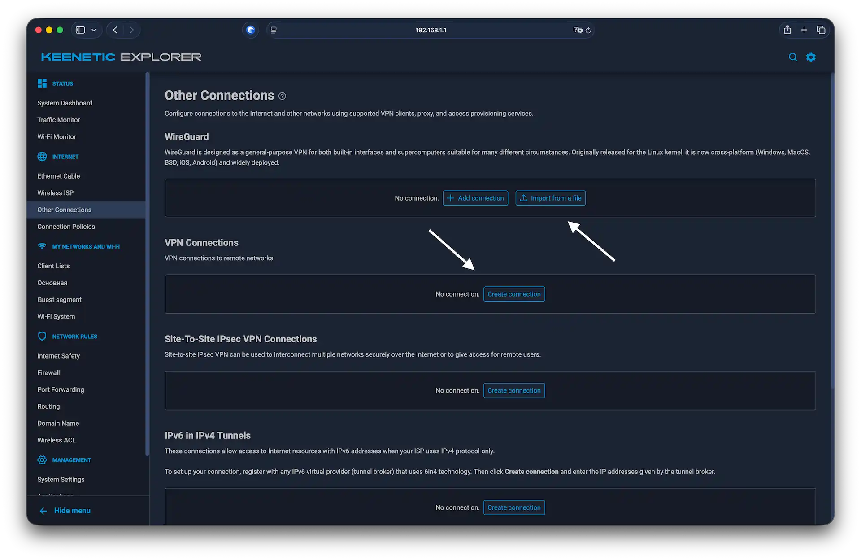Create connection under VPN Connections

(x=514, y=294)
